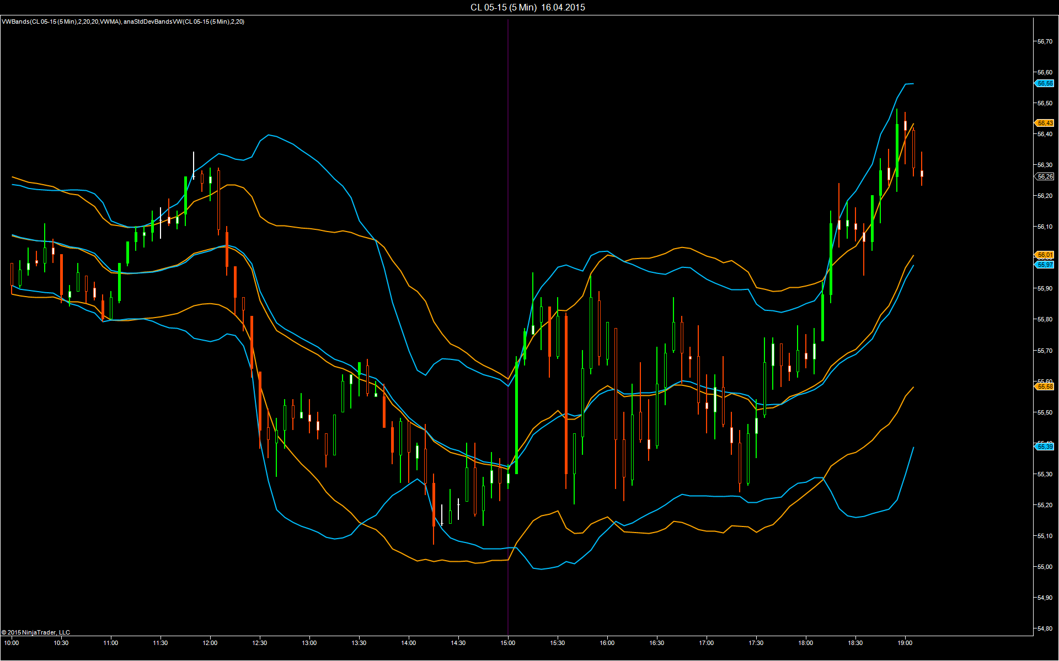Click the orange 56,01 band price marker
The height and width of the screenshot is (661, 1059).
[1044, 255]
